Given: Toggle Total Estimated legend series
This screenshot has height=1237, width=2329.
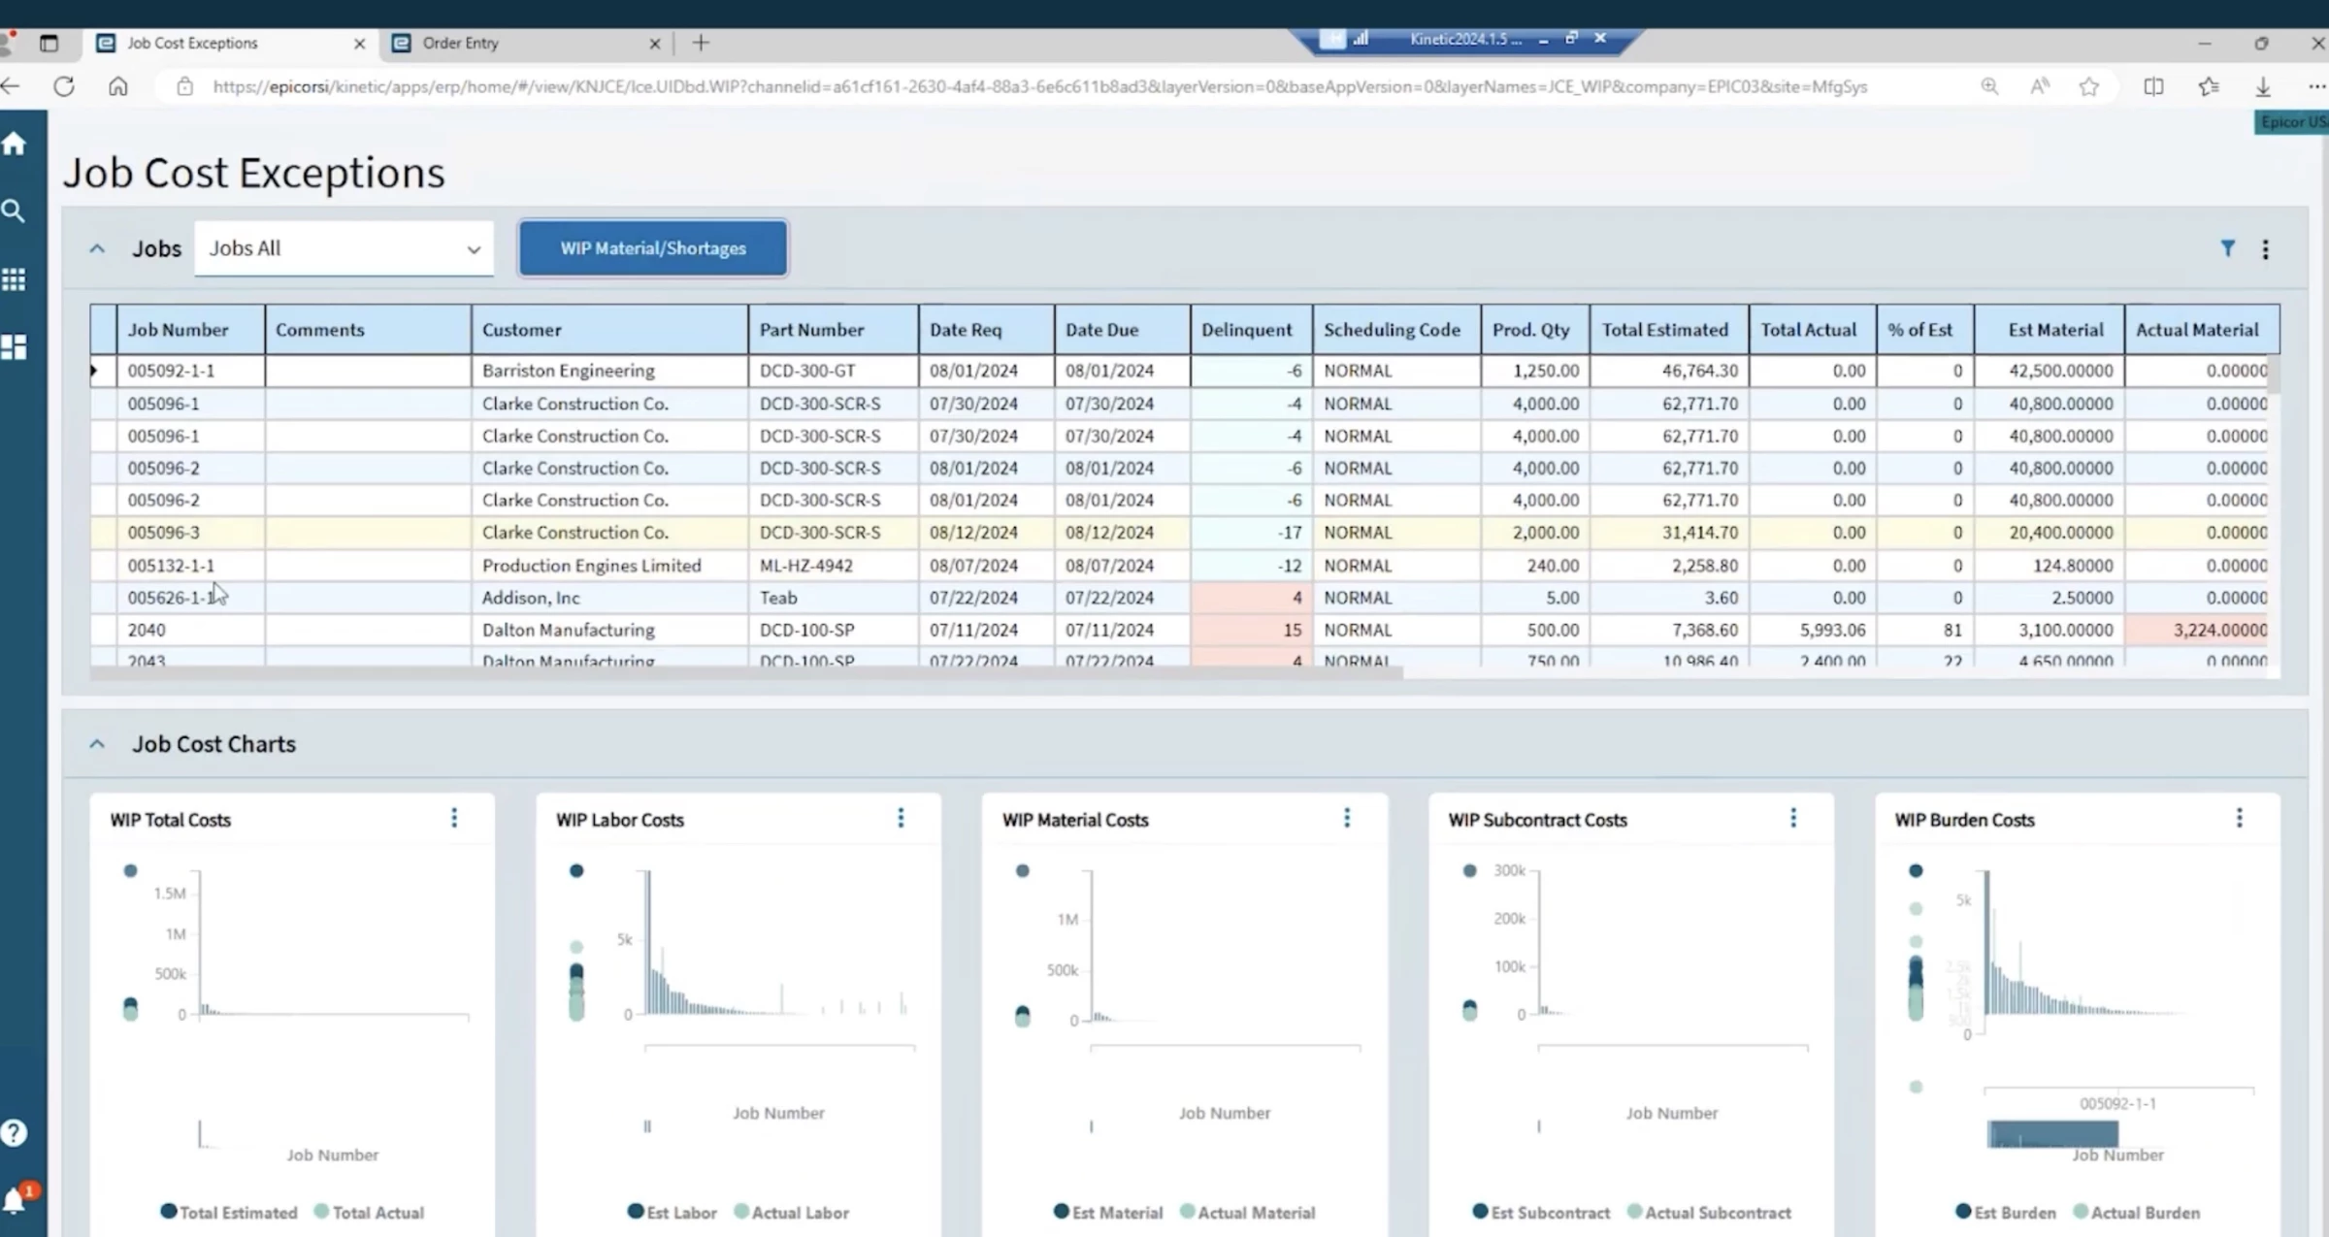Looking at the screenshot, I should (x=229, y=1212).
